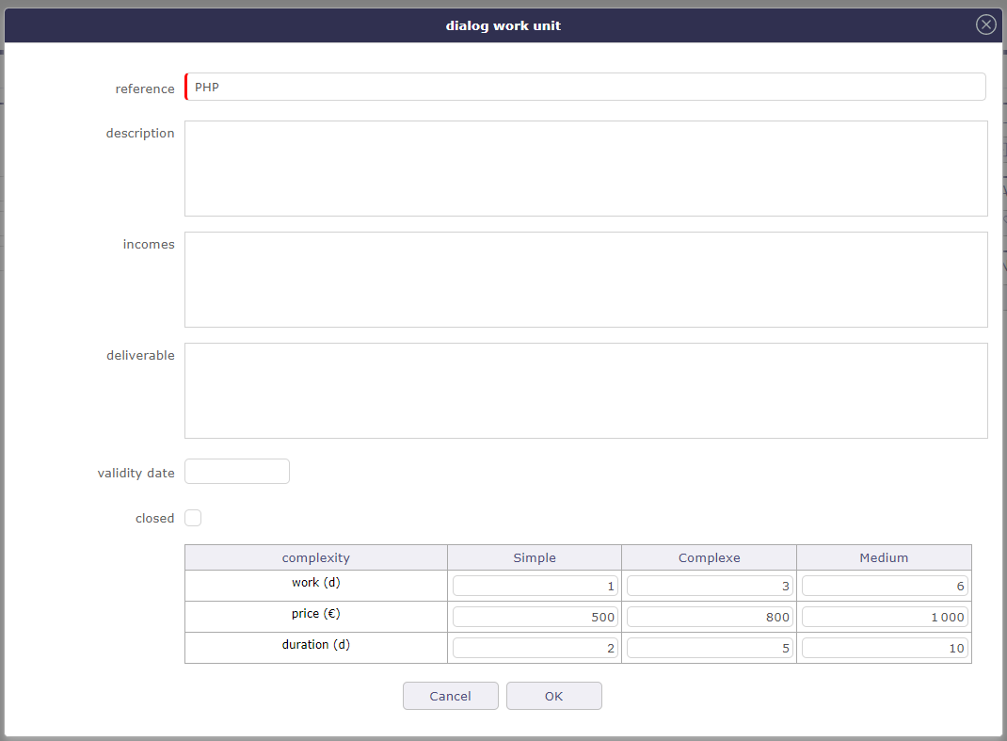
Task: Click the dialog work unit title bar
Action: click(503, 25)
